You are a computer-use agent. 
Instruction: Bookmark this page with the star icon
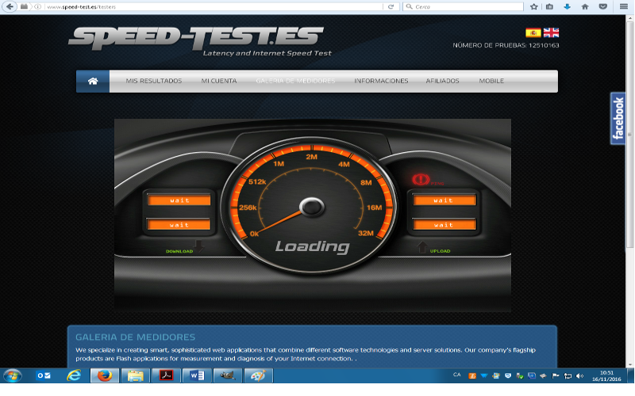click(534, 6)
